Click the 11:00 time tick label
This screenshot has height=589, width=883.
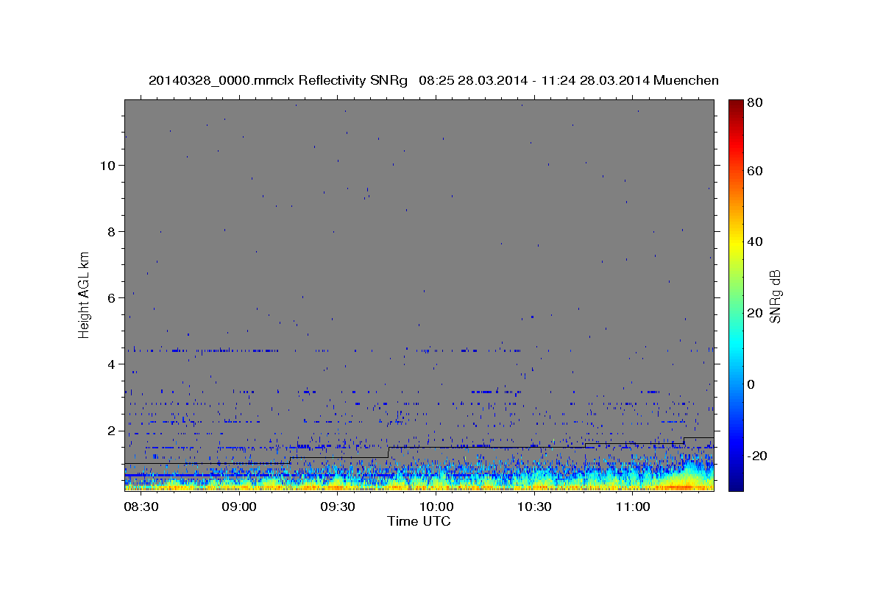(x=632, y=507)
